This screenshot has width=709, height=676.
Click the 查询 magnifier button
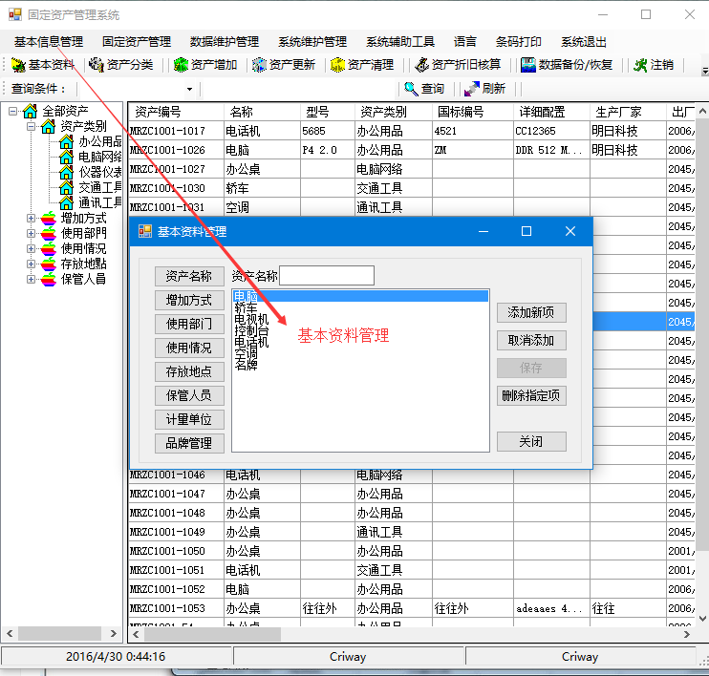(x=423, y=89)
